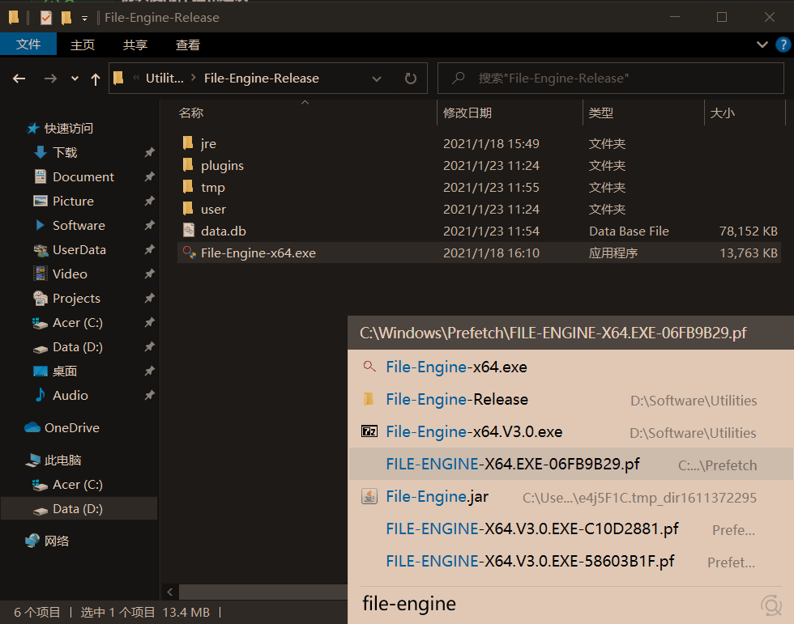Open the blue Help question mark icon
The height and width of the screenshot is (624, 794).
[783, 45]
